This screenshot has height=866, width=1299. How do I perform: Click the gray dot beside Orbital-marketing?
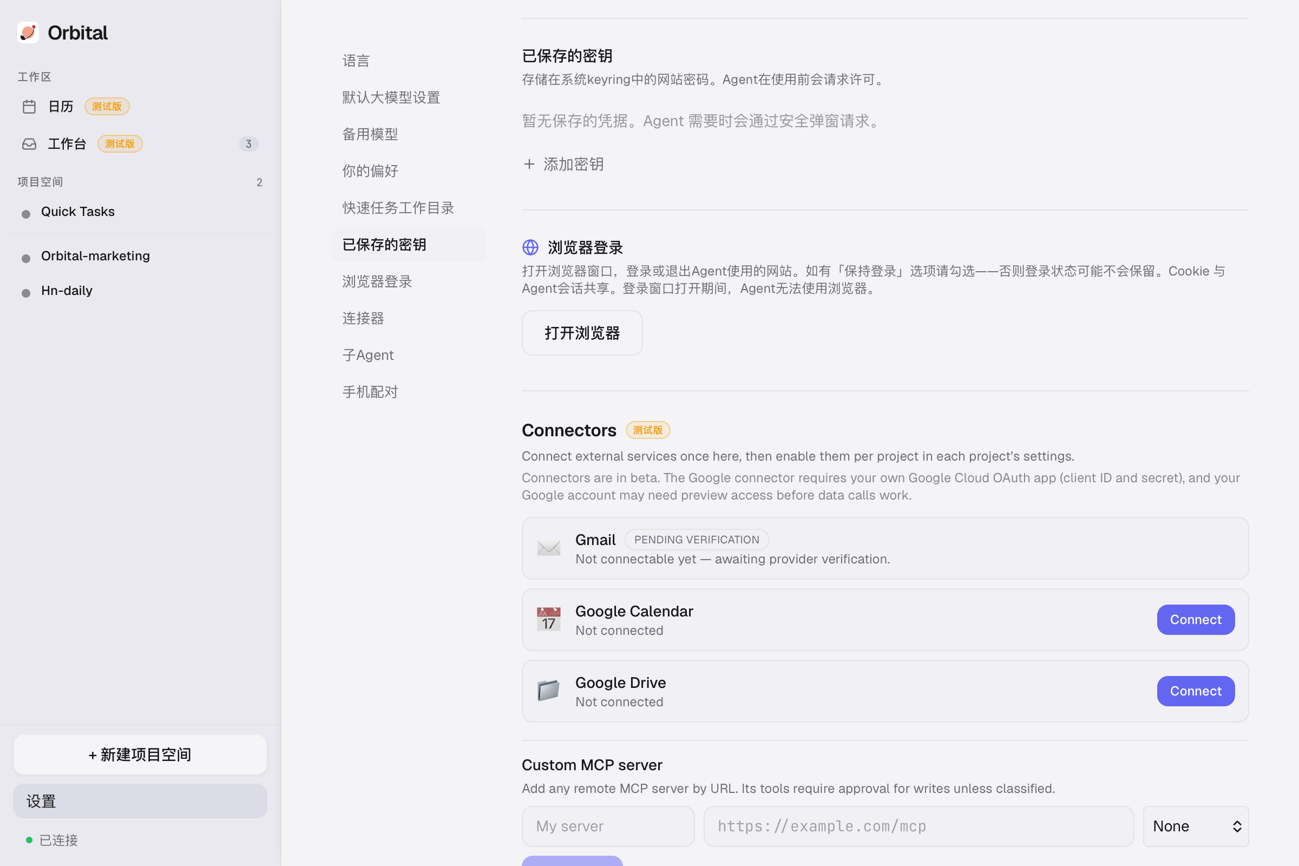click(26, 259)
